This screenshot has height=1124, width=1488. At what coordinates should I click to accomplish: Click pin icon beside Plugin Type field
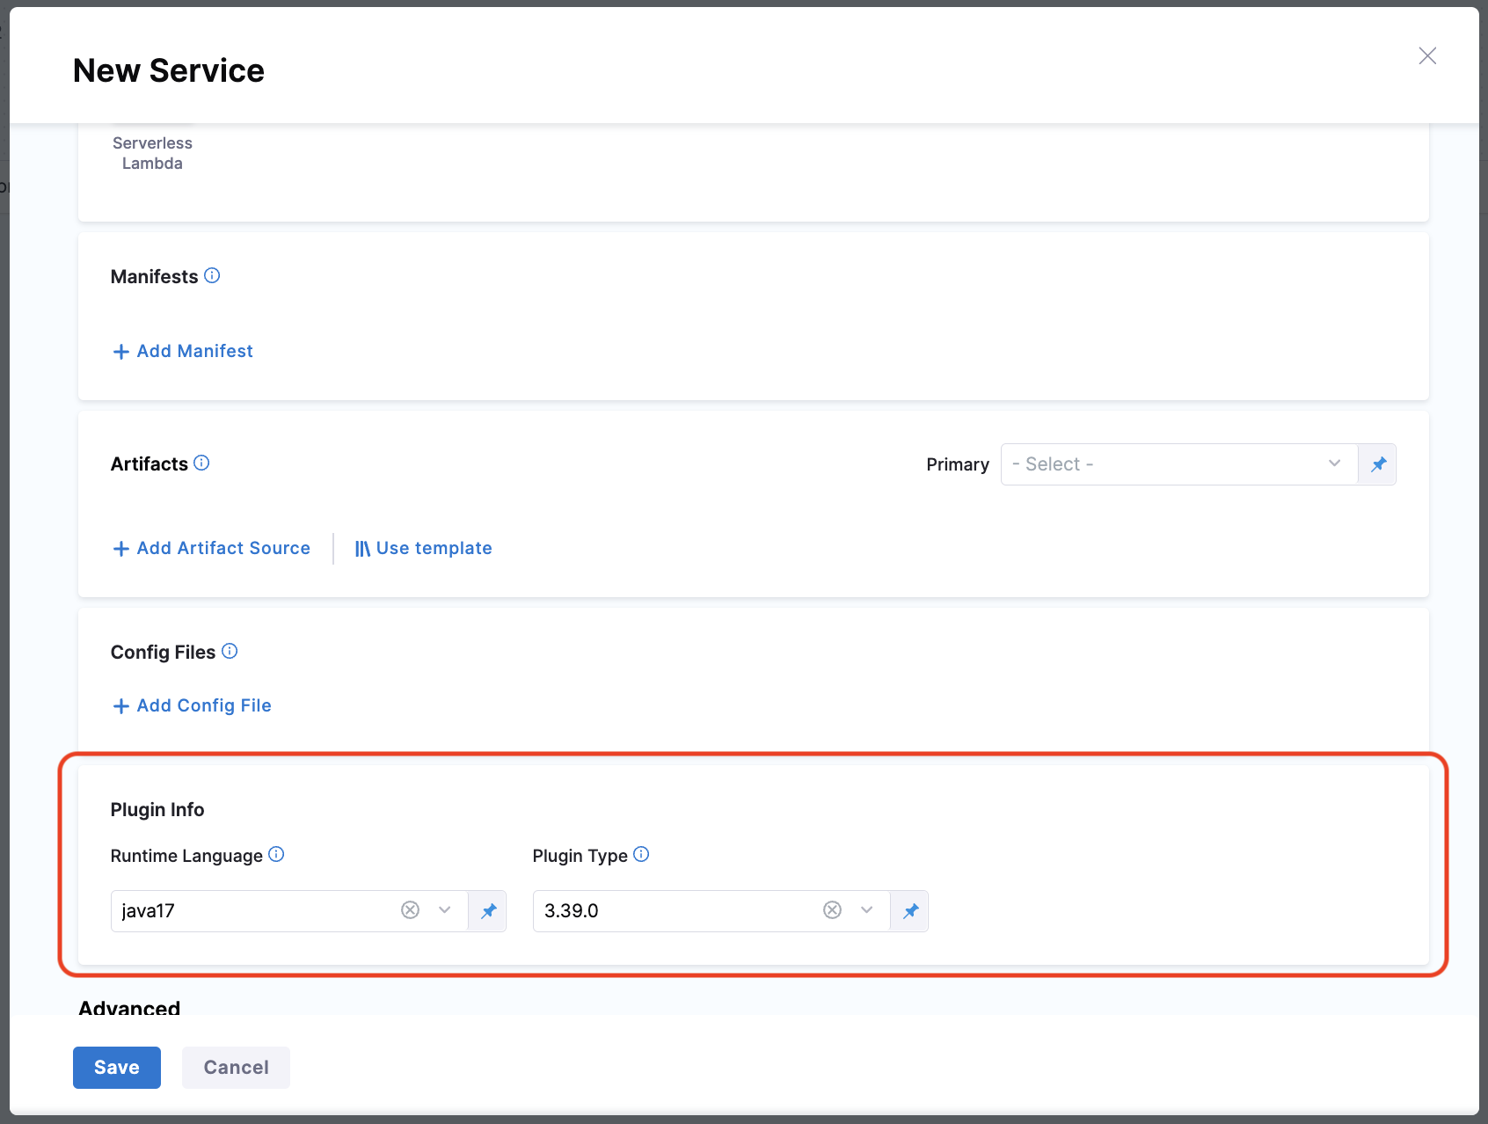910,911
